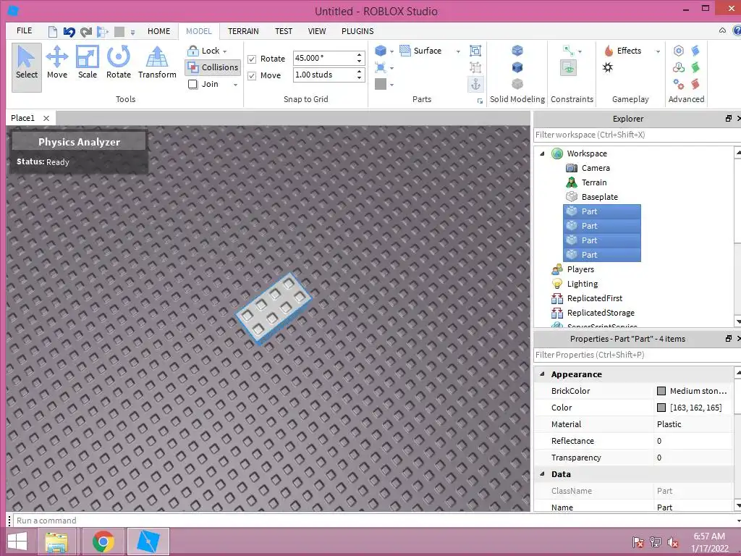Click the gray part color swatch in ribbon

point(381,84)
